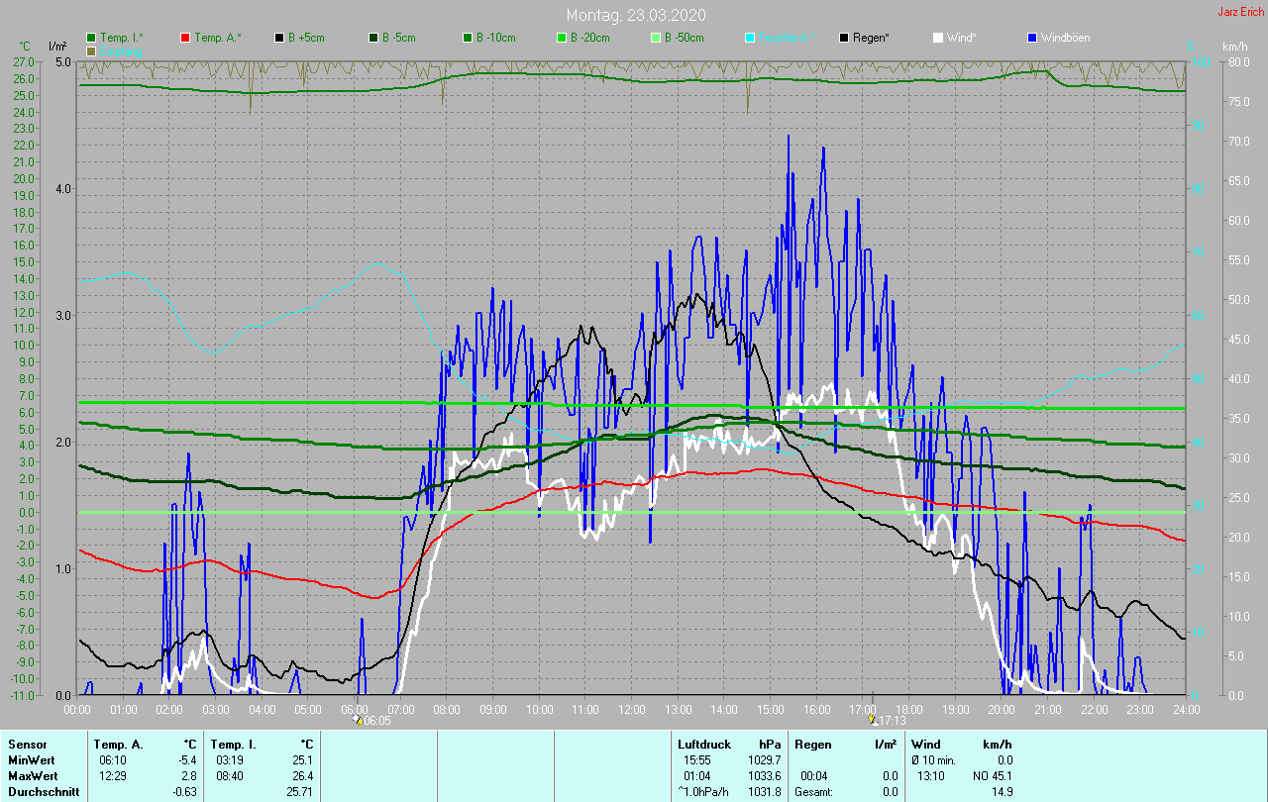Image resolution: width=1268 pixels, height=802 pixels.
Task: Select the black B +5cm legend square
Action: click(x=279, y=38)
